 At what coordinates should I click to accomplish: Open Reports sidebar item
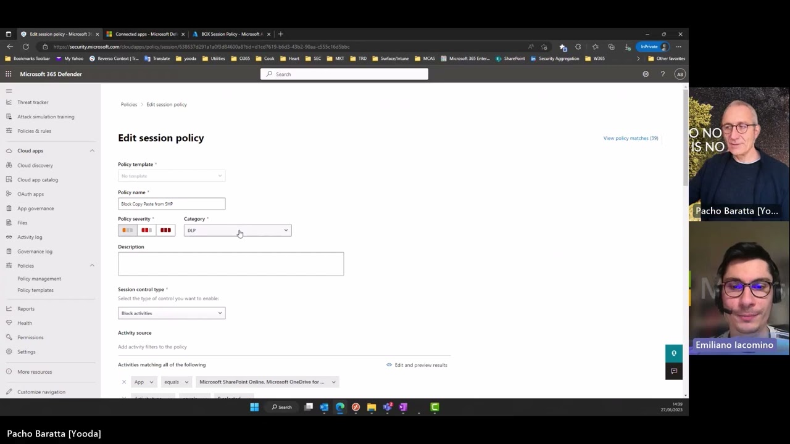26,309
